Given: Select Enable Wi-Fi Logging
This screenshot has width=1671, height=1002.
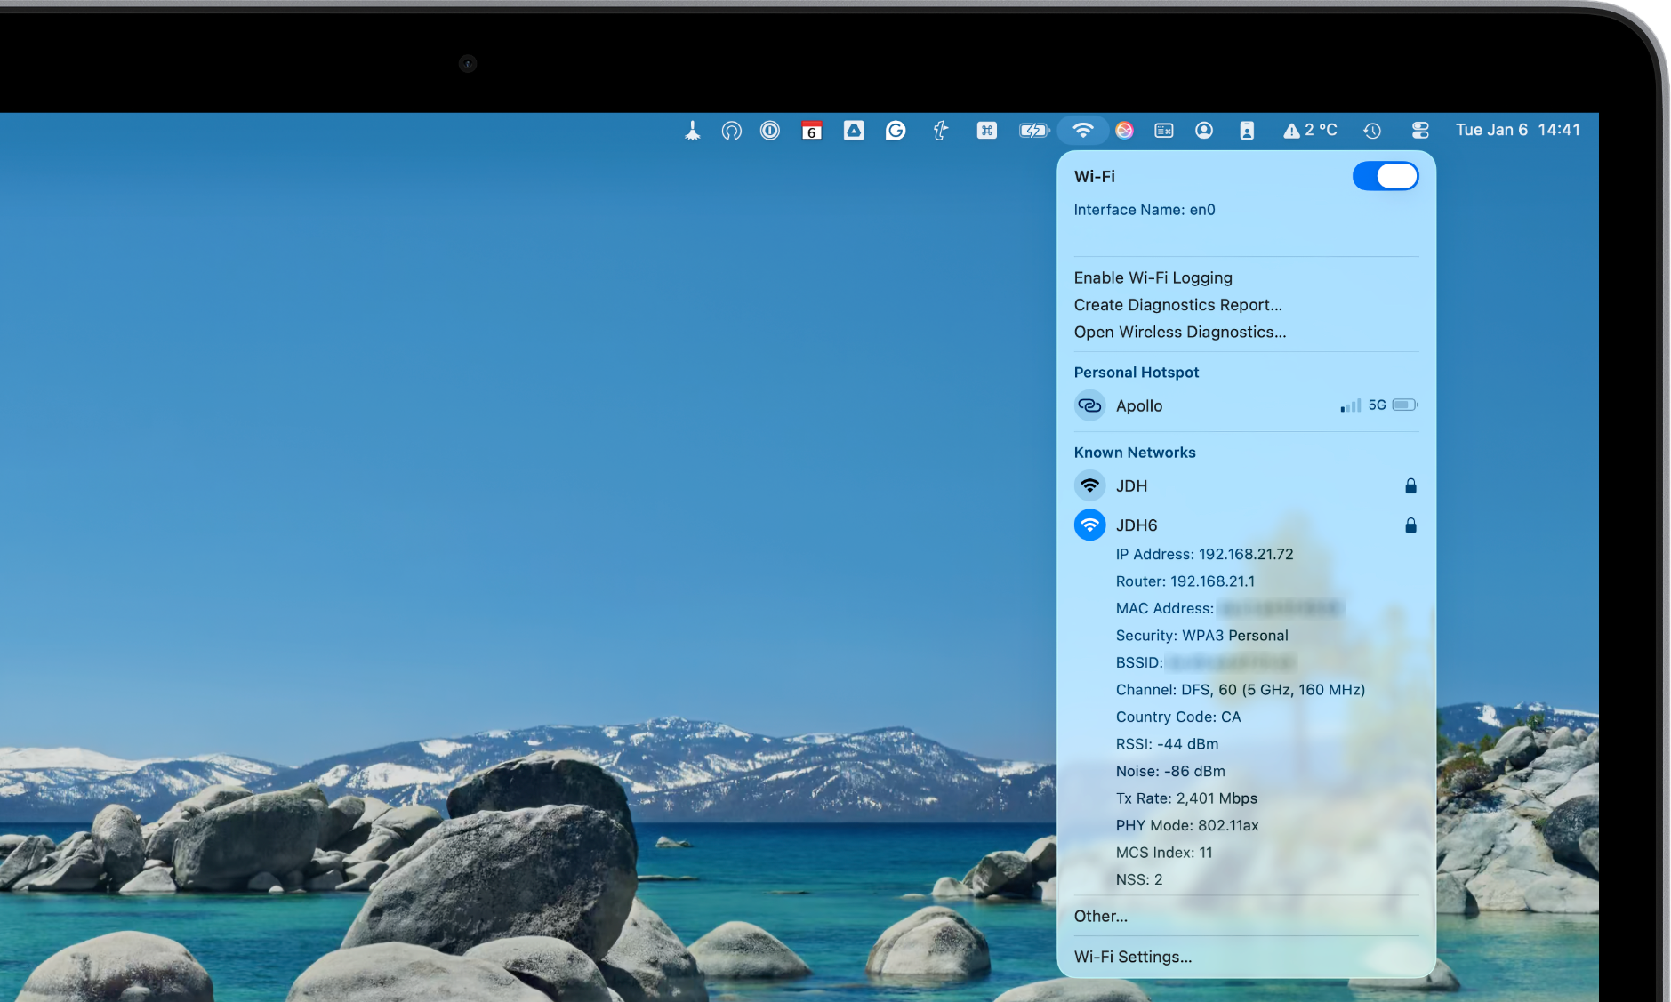Looking at the screenshot, I should click(1153, 277).
